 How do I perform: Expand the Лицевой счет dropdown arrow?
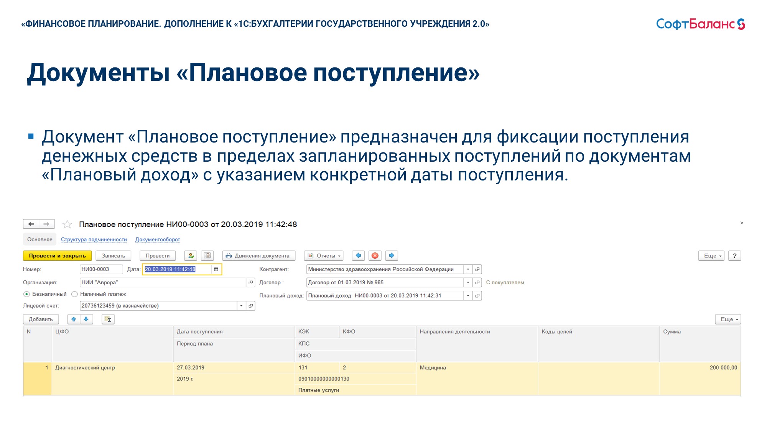241,306
